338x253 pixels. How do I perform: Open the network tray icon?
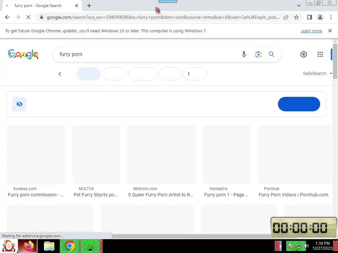coord(298,246)
